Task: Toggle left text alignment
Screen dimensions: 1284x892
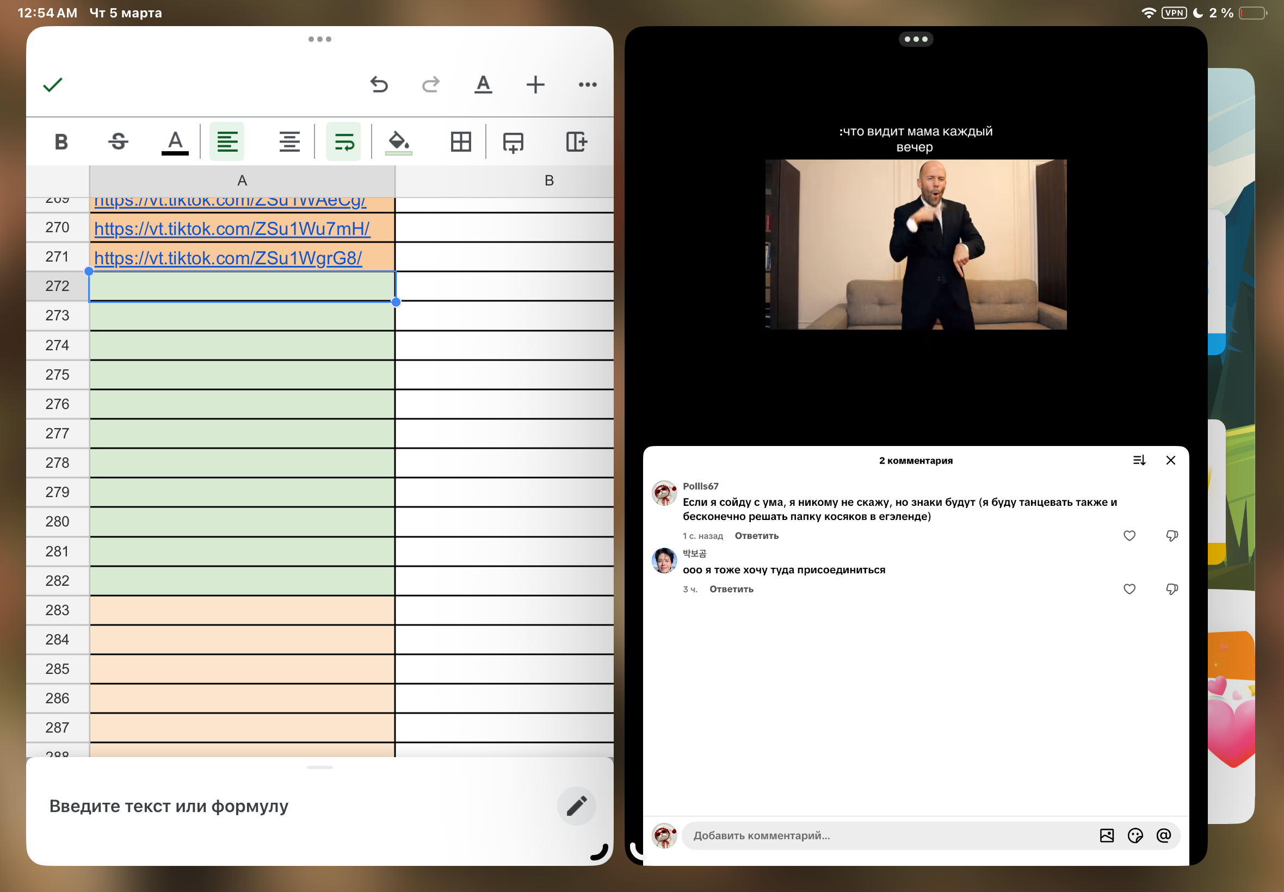Action: (x=227, y=141)
